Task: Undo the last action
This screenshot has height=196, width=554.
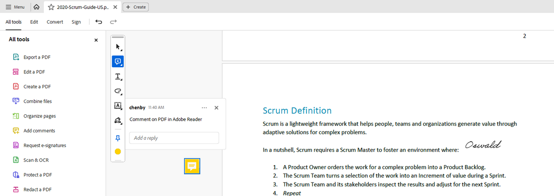Action: (x=98, y=22)
